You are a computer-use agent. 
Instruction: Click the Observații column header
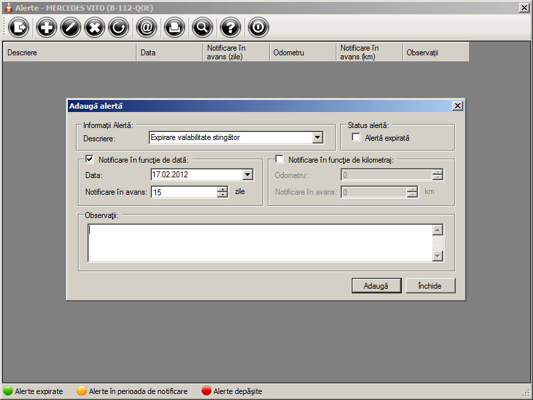point(436,53)
